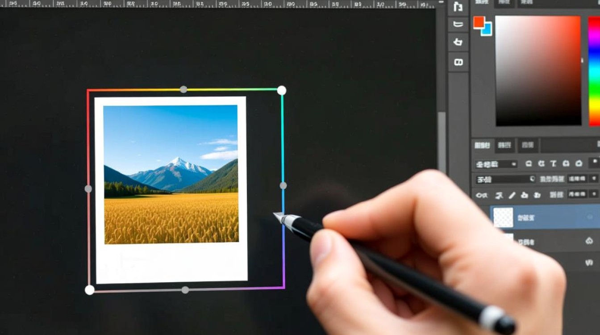The width and height of the screenshot is (600, 335).
Task: Select the brush lock icon in the lock row
Action: (x=512, y=195)
